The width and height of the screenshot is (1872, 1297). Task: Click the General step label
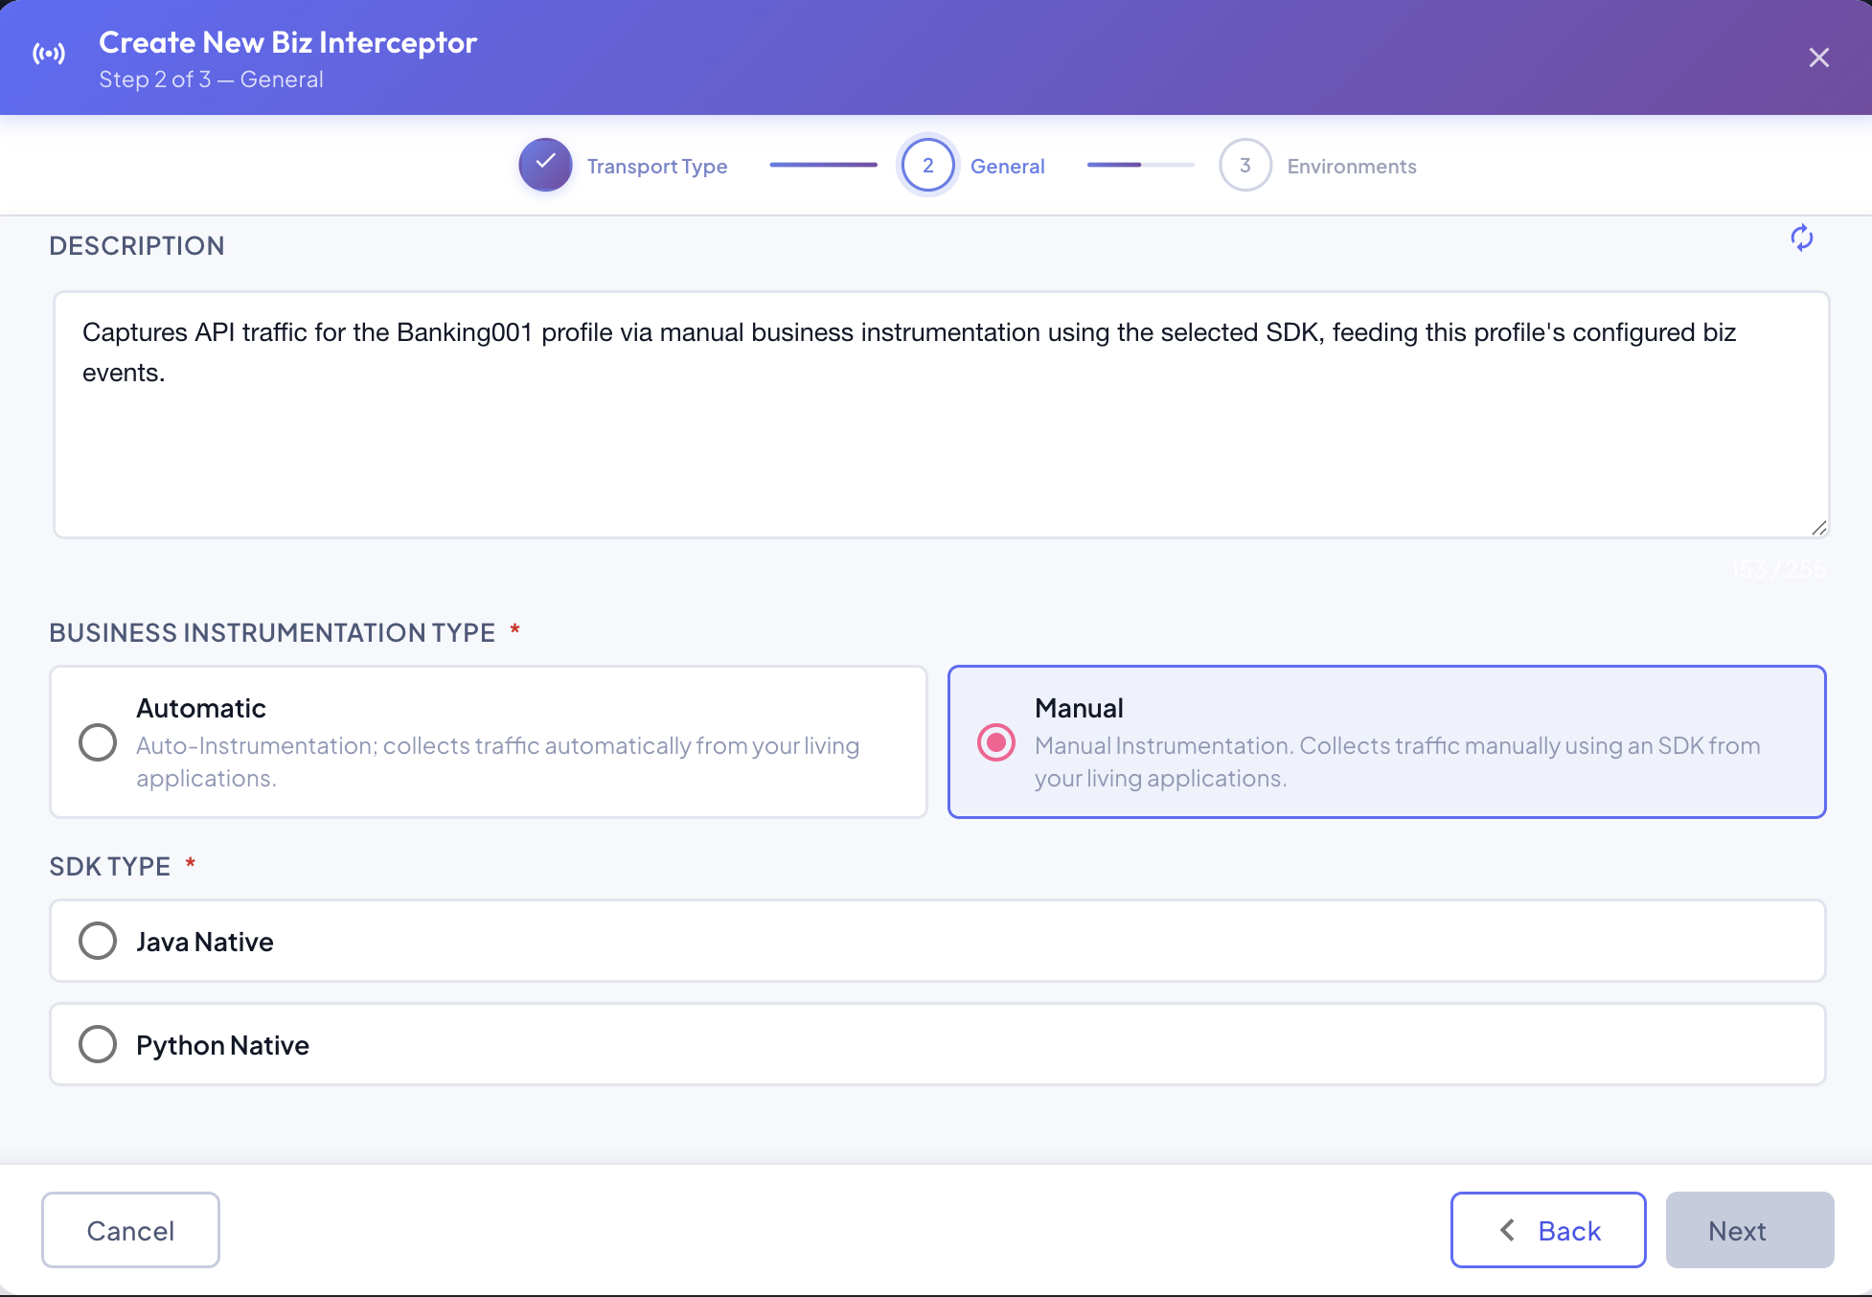(x=1008, y=167)
